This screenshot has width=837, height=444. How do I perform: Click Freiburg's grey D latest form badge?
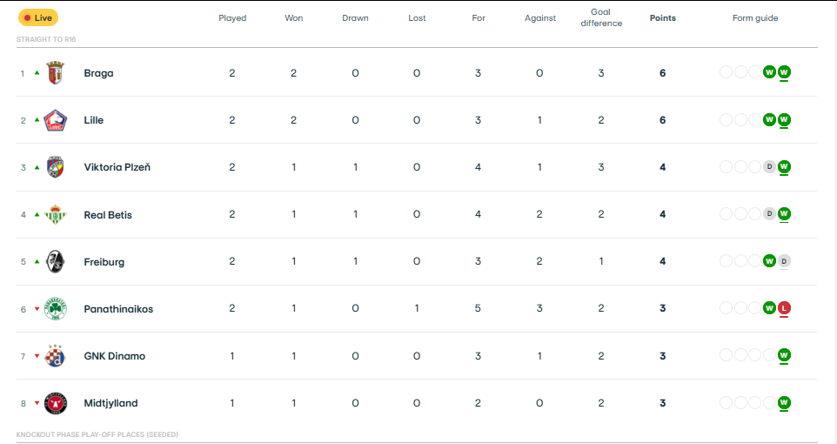[x=784, y=261]
